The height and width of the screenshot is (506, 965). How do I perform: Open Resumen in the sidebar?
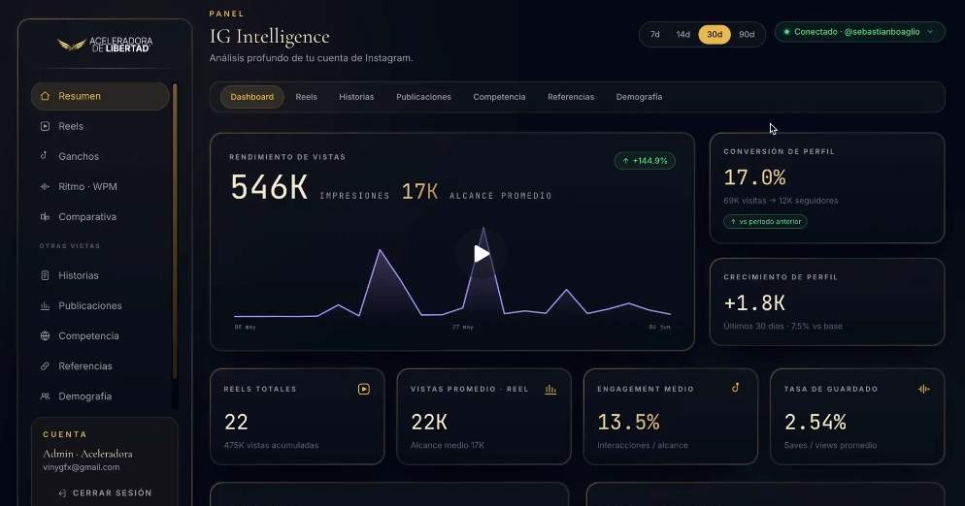click(100, 96)
